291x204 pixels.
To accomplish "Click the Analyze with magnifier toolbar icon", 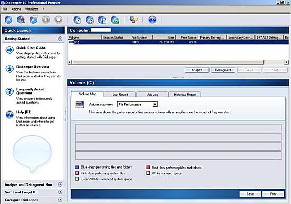I will coord(21,20).
